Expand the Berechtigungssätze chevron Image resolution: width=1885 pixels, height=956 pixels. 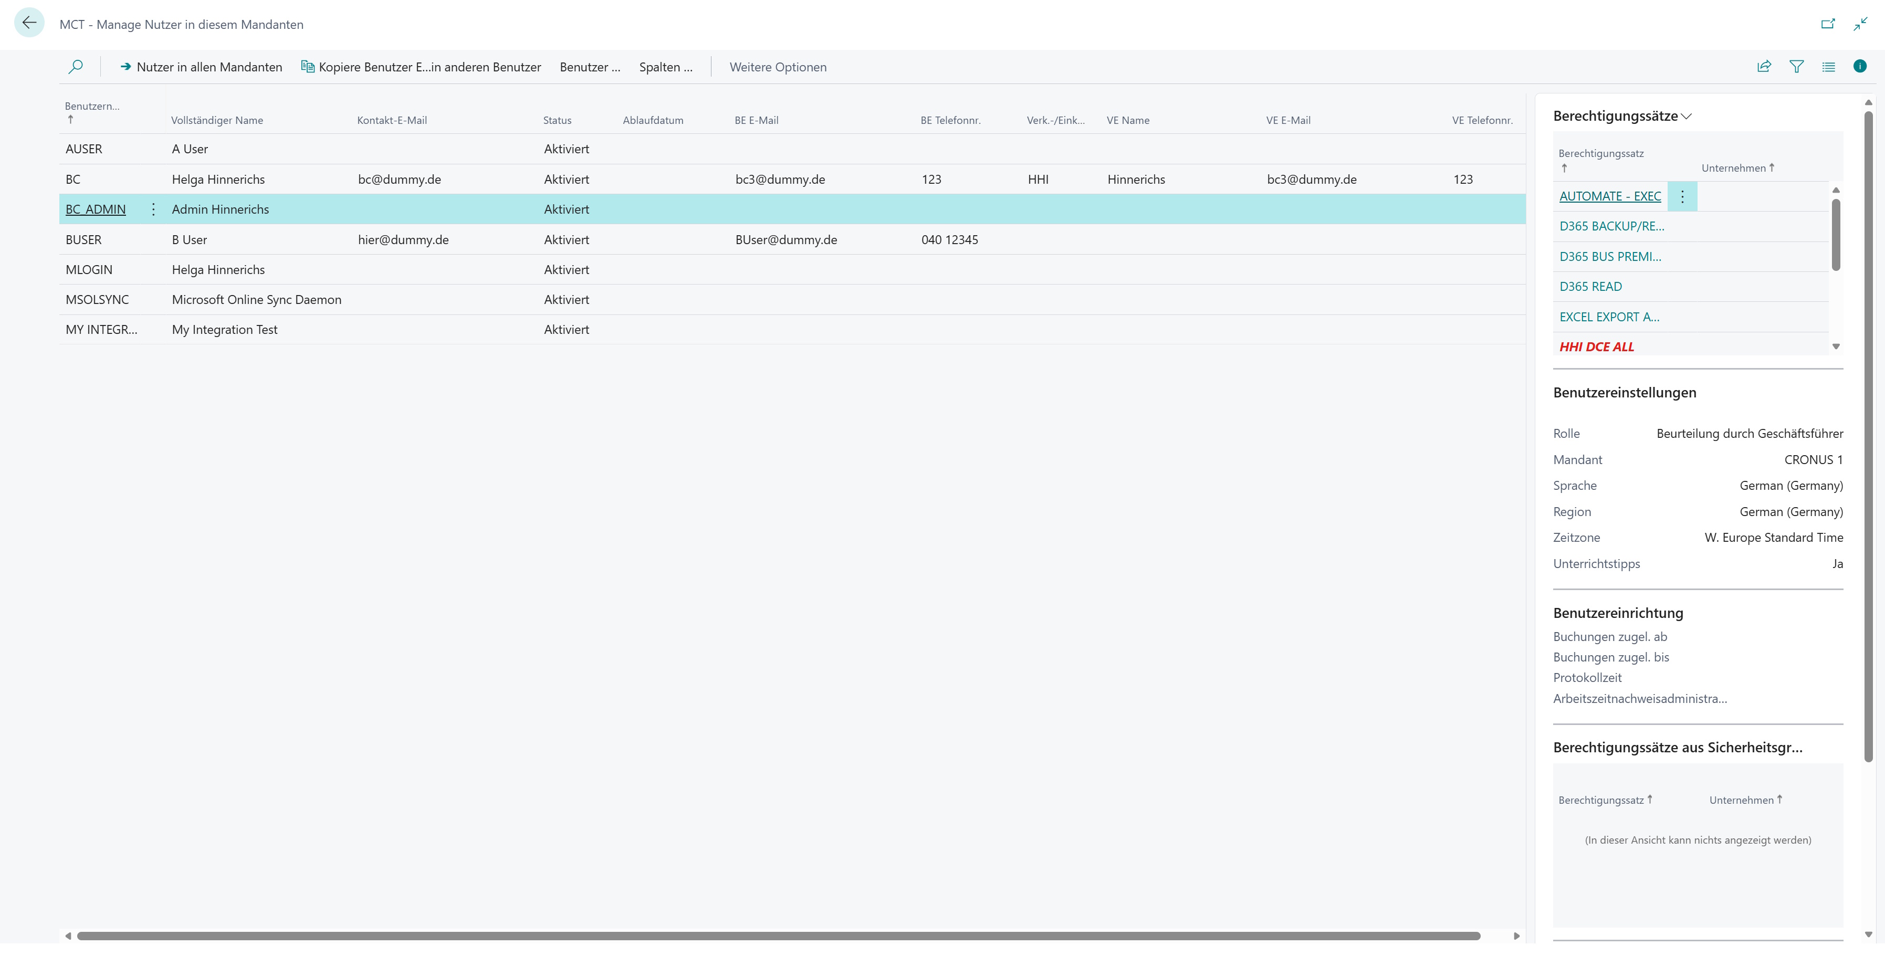click(x=1687, y=117)
